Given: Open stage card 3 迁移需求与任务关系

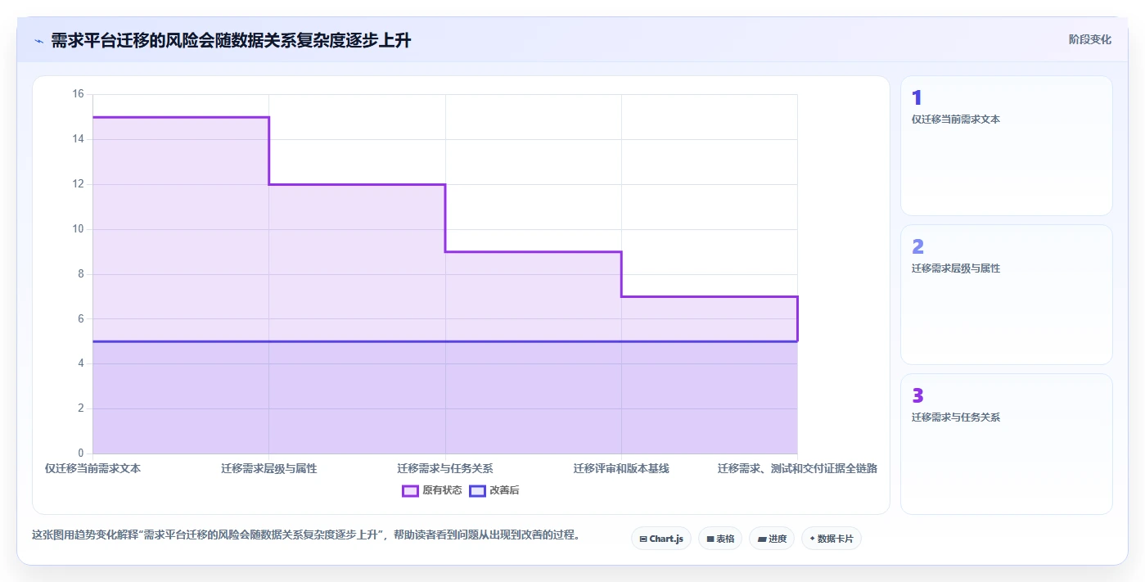Looking at the screenshot, I should [x=1007, y=444].
